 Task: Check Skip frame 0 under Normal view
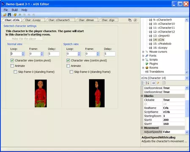[15, 72]
